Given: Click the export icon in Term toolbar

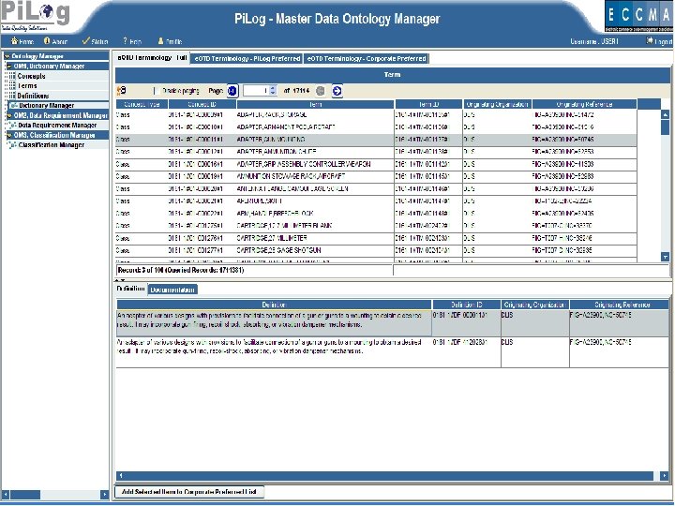Looking at the screenshot, I should [122, 91].
